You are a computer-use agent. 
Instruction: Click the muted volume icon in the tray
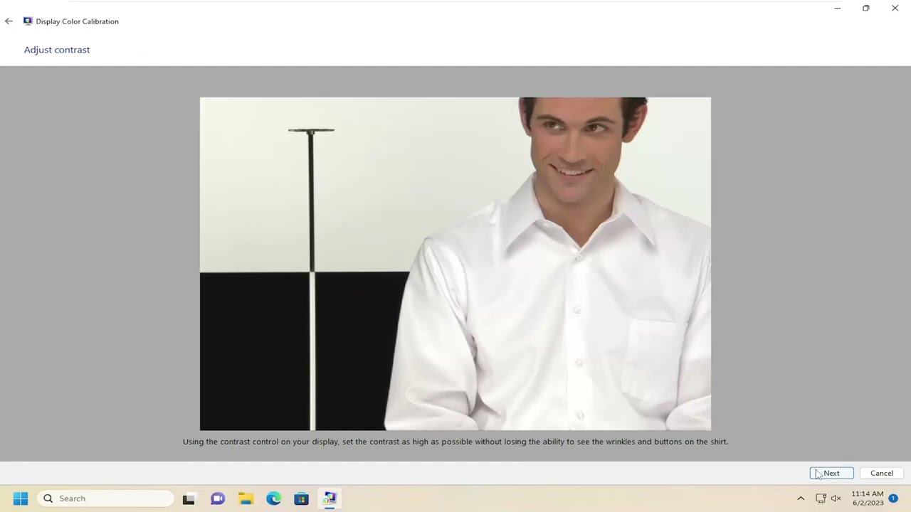836,498
